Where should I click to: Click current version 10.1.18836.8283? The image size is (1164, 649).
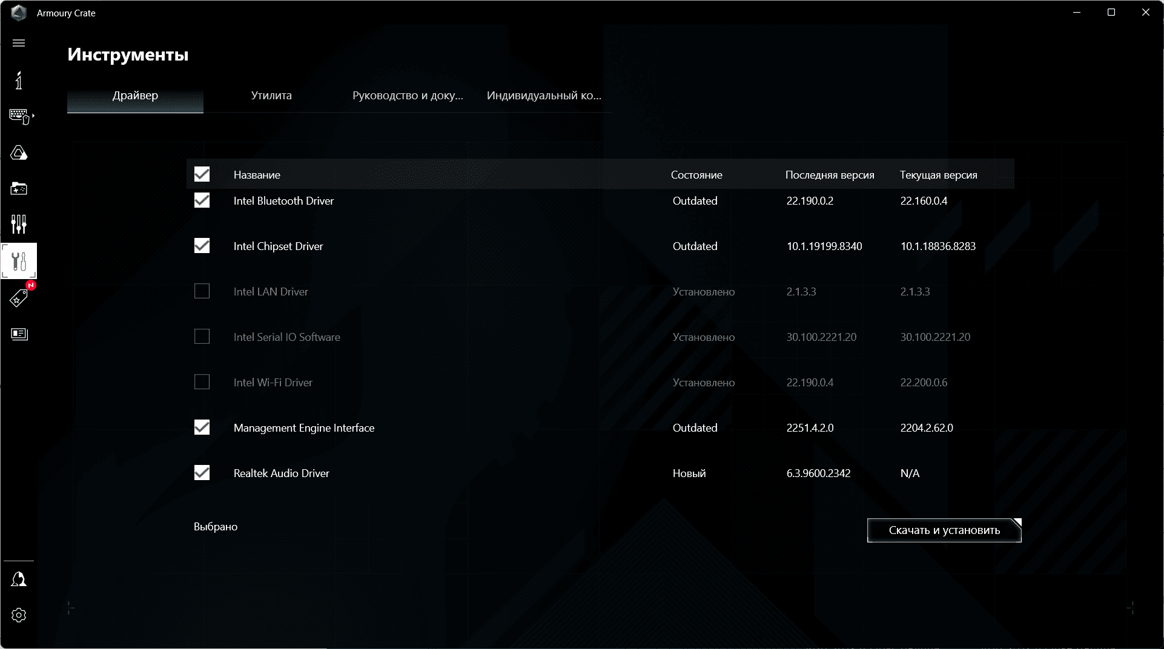click(x=938, y=246)
